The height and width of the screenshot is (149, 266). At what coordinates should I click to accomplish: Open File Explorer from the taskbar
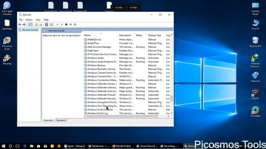pyautogui.click(x=32, y=146)
